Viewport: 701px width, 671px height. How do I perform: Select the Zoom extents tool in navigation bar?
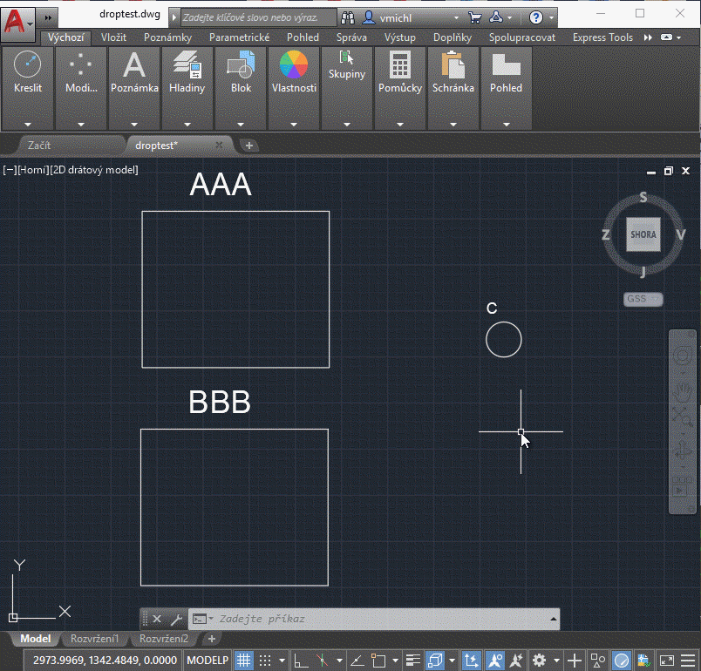coord(682,417)
